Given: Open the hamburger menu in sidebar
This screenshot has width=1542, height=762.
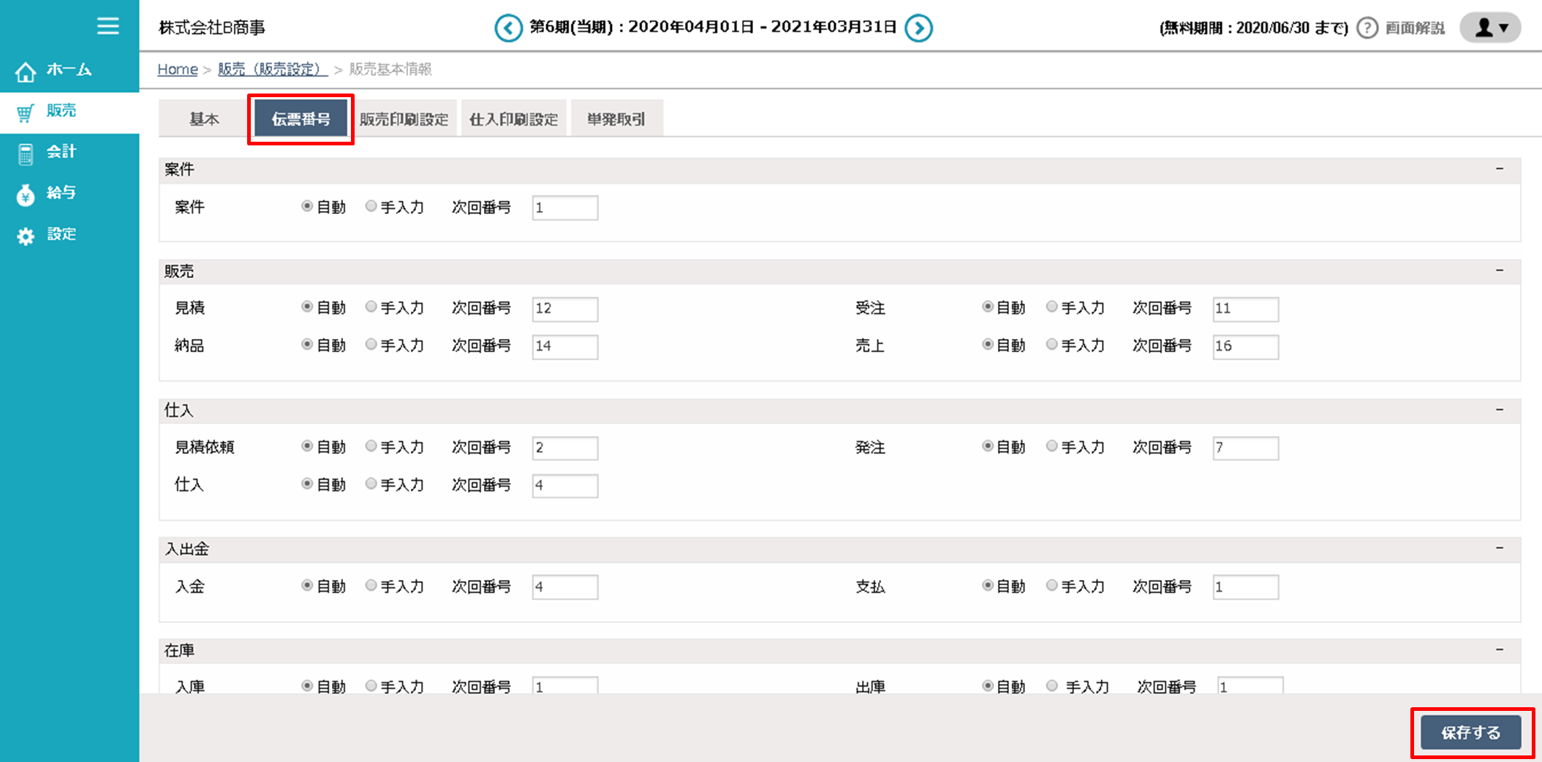Looking at the screenshot, I should tap(107, 26).
